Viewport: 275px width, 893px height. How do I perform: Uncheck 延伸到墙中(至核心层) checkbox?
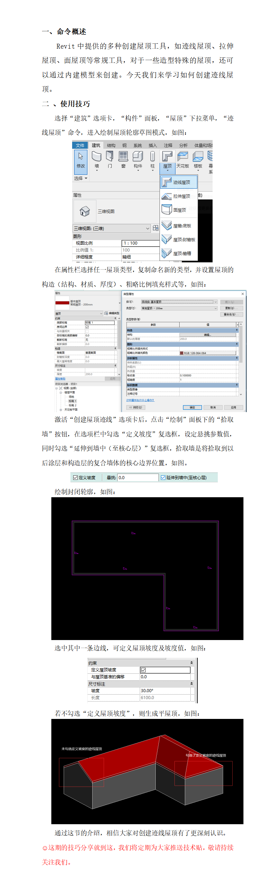[163, 478]
